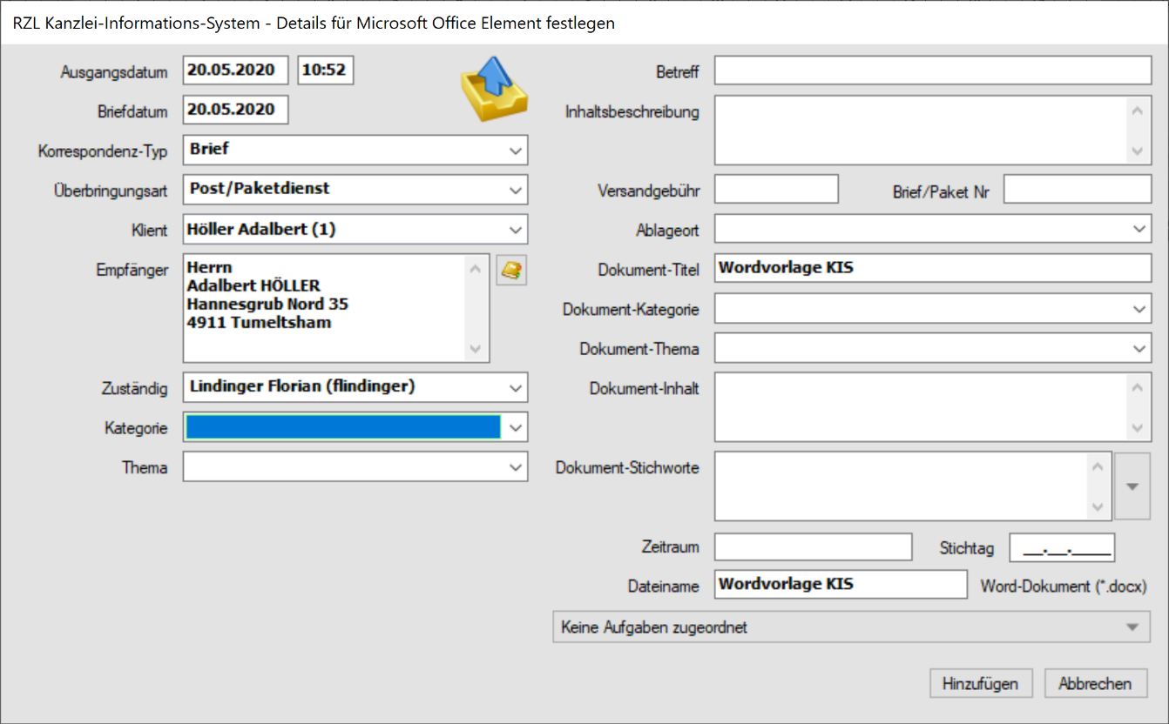Expand the Thema dropdown
Viewport: 1169px width, 724px height.
(515, 467)
